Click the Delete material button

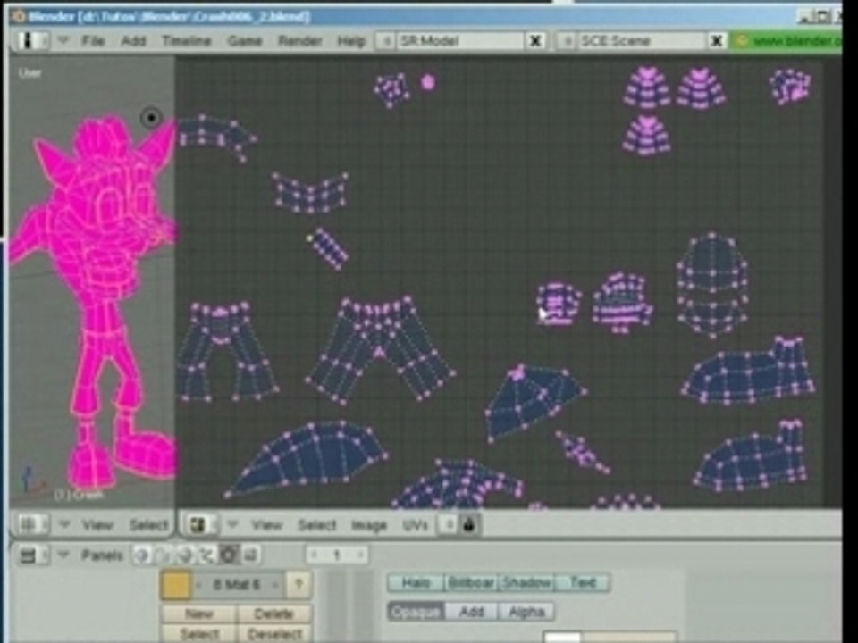tap(274, 614)
